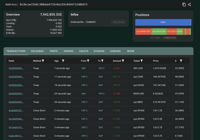Click the transactions table vertical scrollbar
Screen dimensions: 200x140
point(190,87)
